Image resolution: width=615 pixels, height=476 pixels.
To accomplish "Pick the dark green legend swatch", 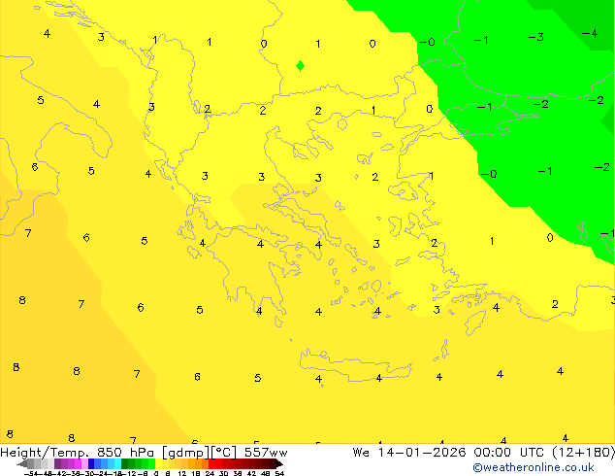I will click(124, 463).
